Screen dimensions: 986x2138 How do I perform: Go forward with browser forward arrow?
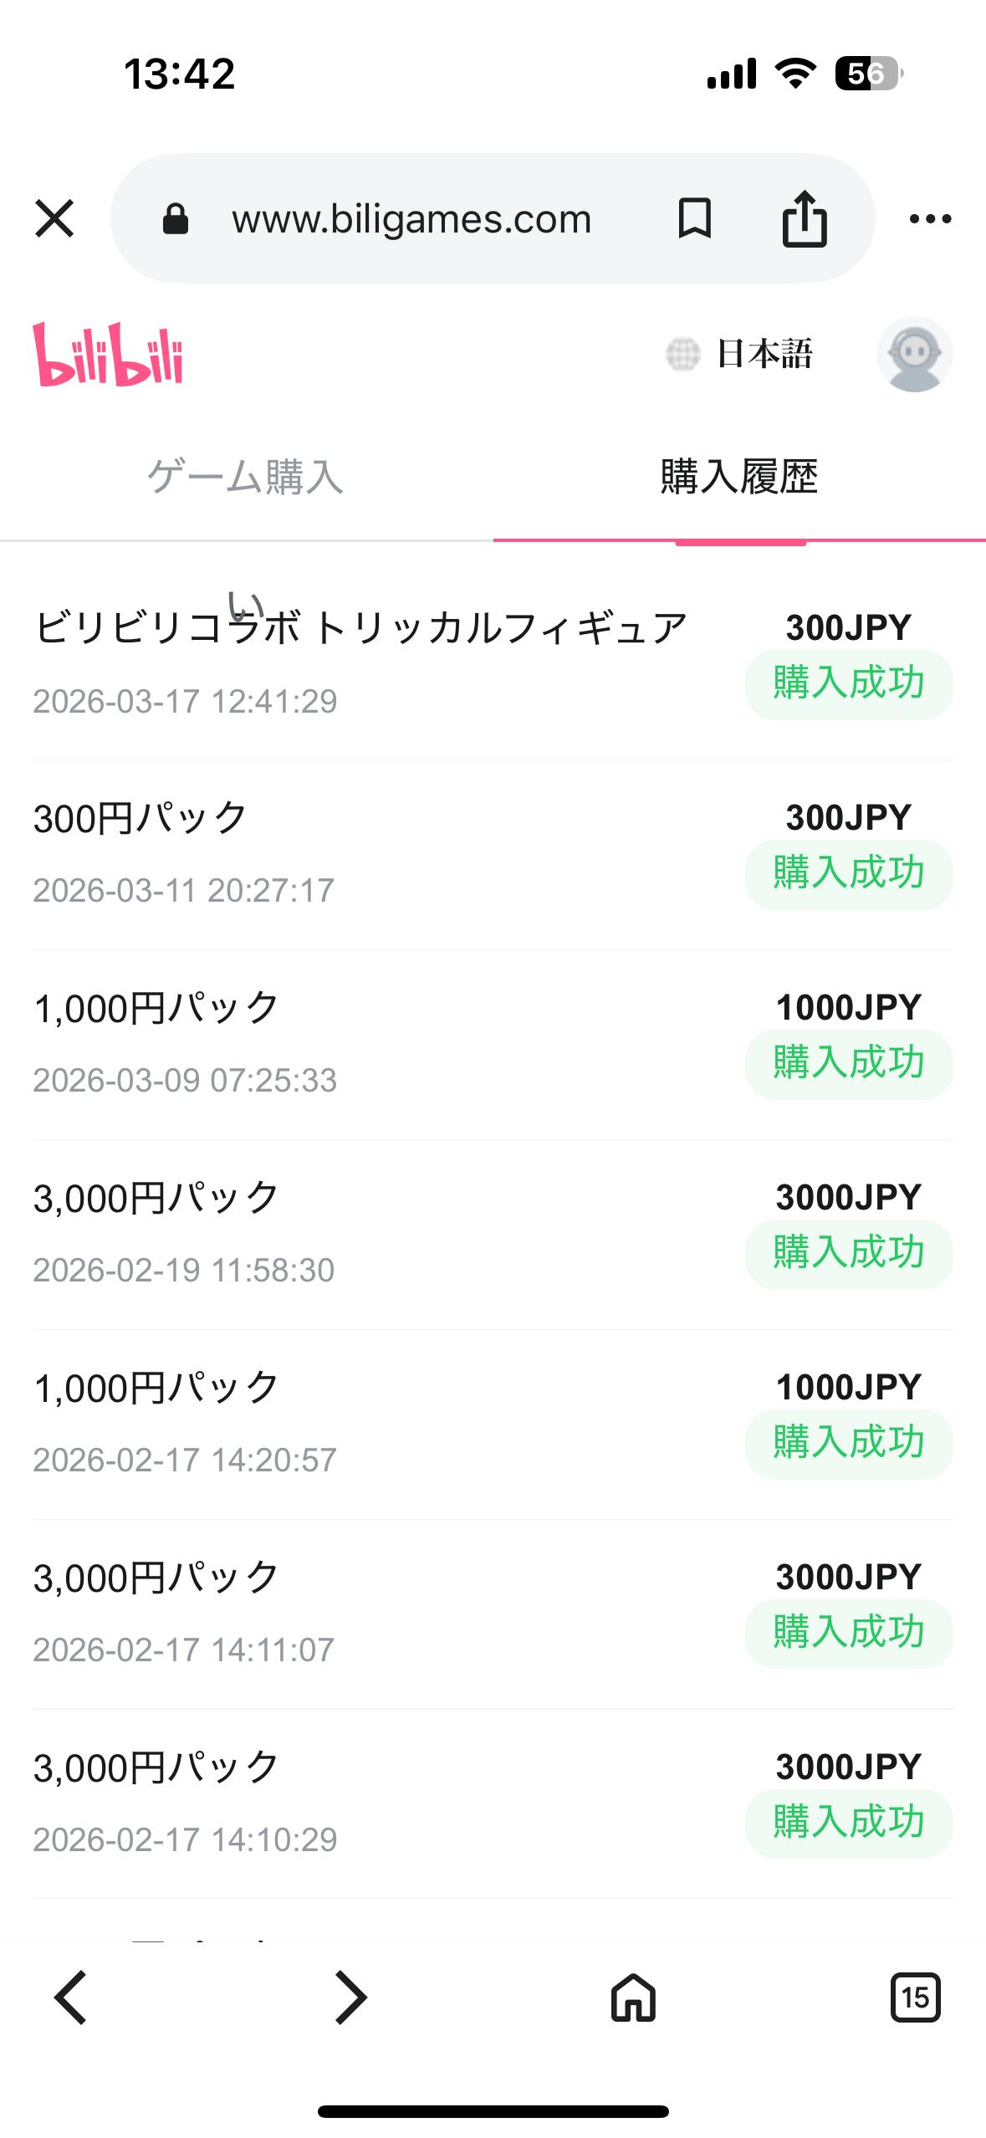350,1997
